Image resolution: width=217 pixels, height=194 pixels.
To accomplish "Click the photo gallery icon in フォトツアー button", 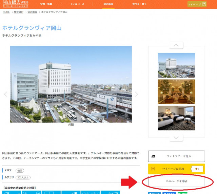I will [x=153, y=156].
